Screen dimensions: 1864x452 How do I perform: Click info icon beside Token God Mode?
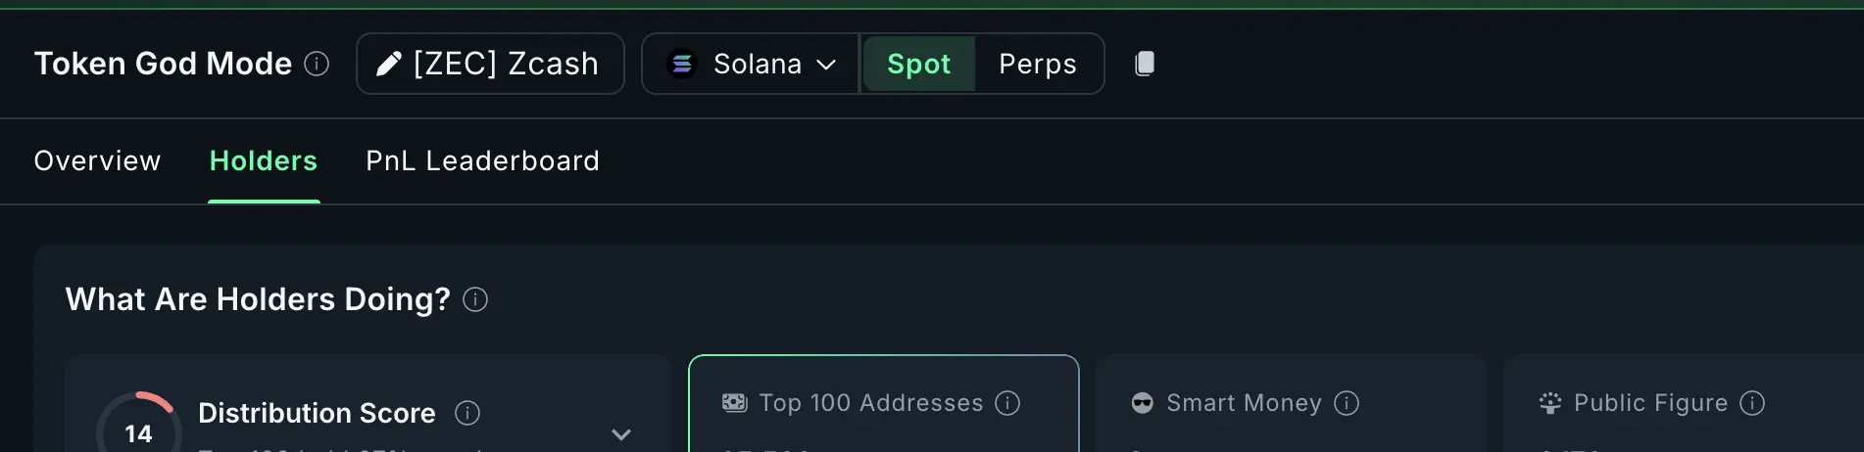tap(317, 64)
